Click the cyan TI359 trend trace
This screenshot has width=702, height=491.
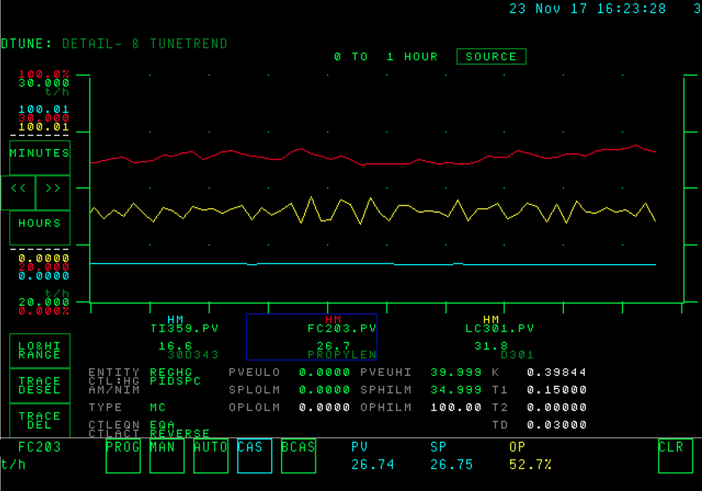click(x=374, y=264)
